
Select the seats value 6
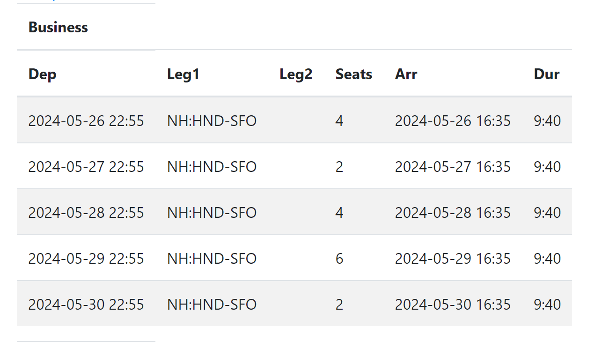coord(339,259)
